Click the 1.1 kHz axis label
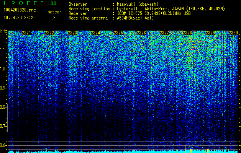Image resolution: width=241 pixels, height=153 pixels. (x=3, y=50)
